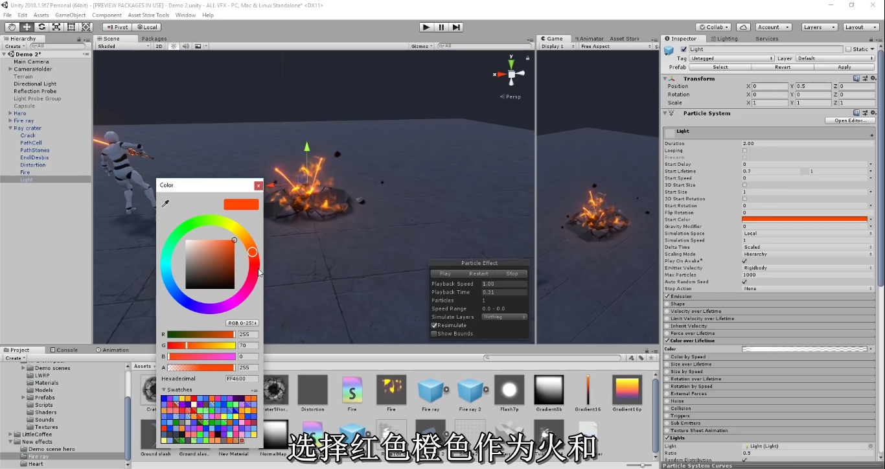Image resolution: width=885 pixels, height=469 pixels.
Task: Select the Fire ray 2 asset thumbnail
Action: click(472, 389)
